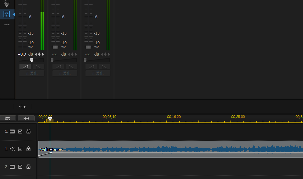Click fit entire movie to timeline button

coord(26,118)
